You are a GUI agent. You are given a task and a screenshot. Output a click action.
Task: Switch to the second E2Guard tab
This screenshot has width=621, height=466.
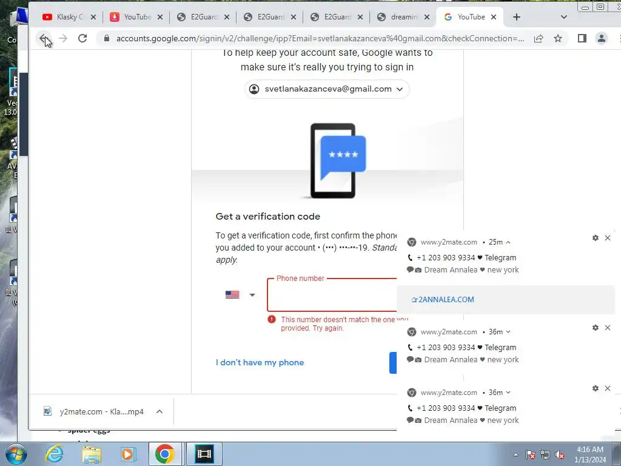click(264, 17)
